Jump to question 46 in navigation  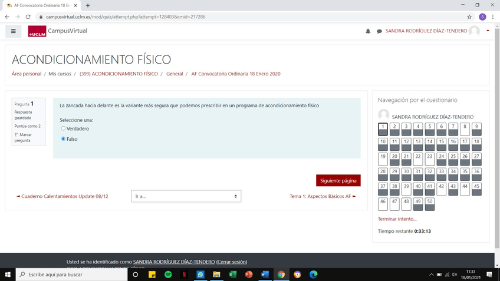[x=383, y=204]
